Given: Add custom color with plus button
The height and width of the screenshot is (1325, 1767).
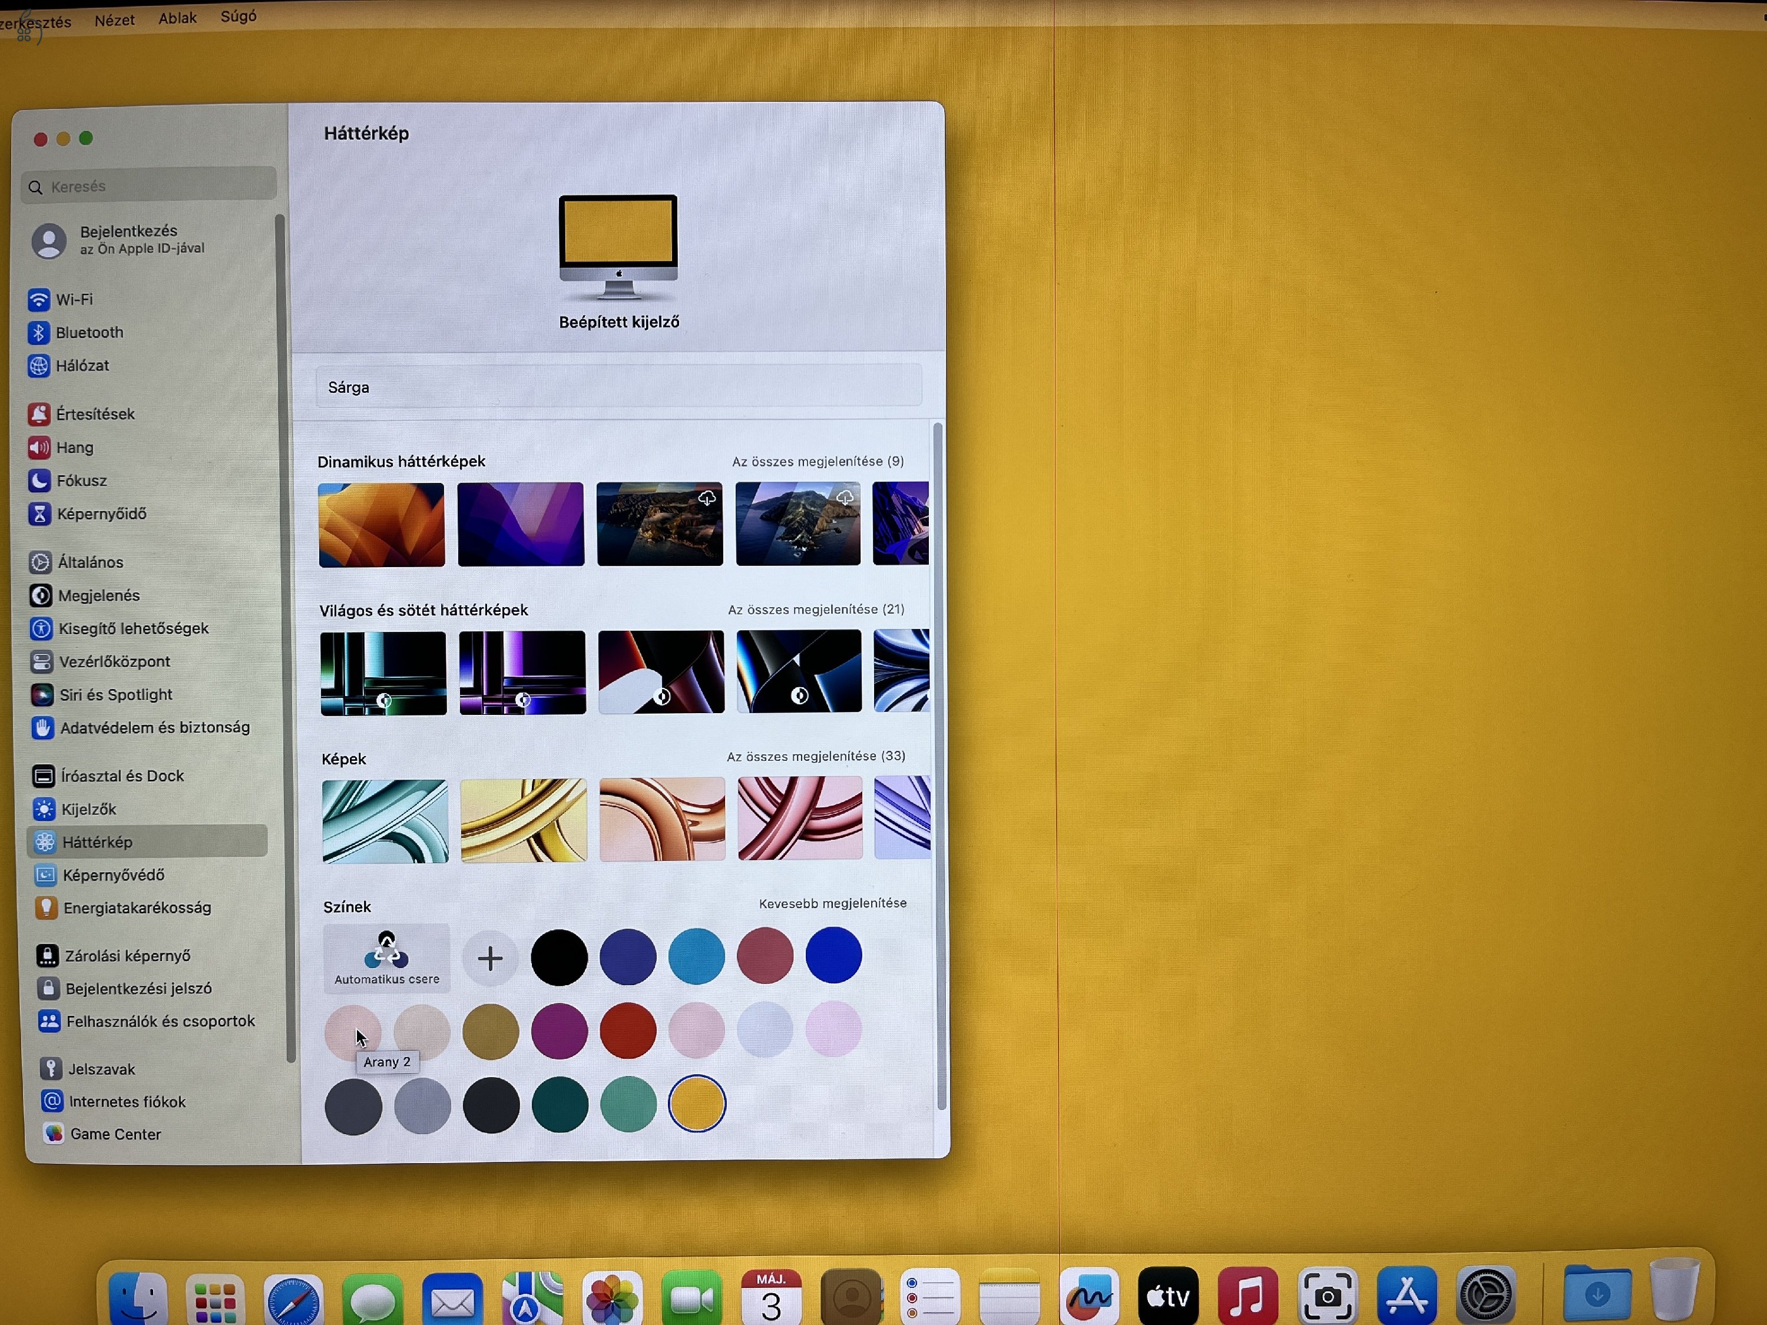Looking at the screenshot, I should pos(491,958).
